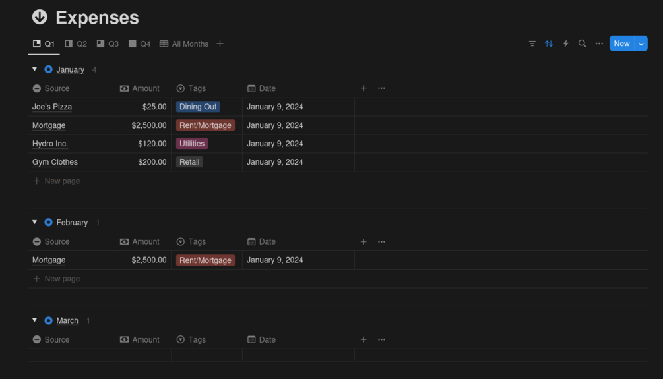Click the Expenses page title

(97, 18)
